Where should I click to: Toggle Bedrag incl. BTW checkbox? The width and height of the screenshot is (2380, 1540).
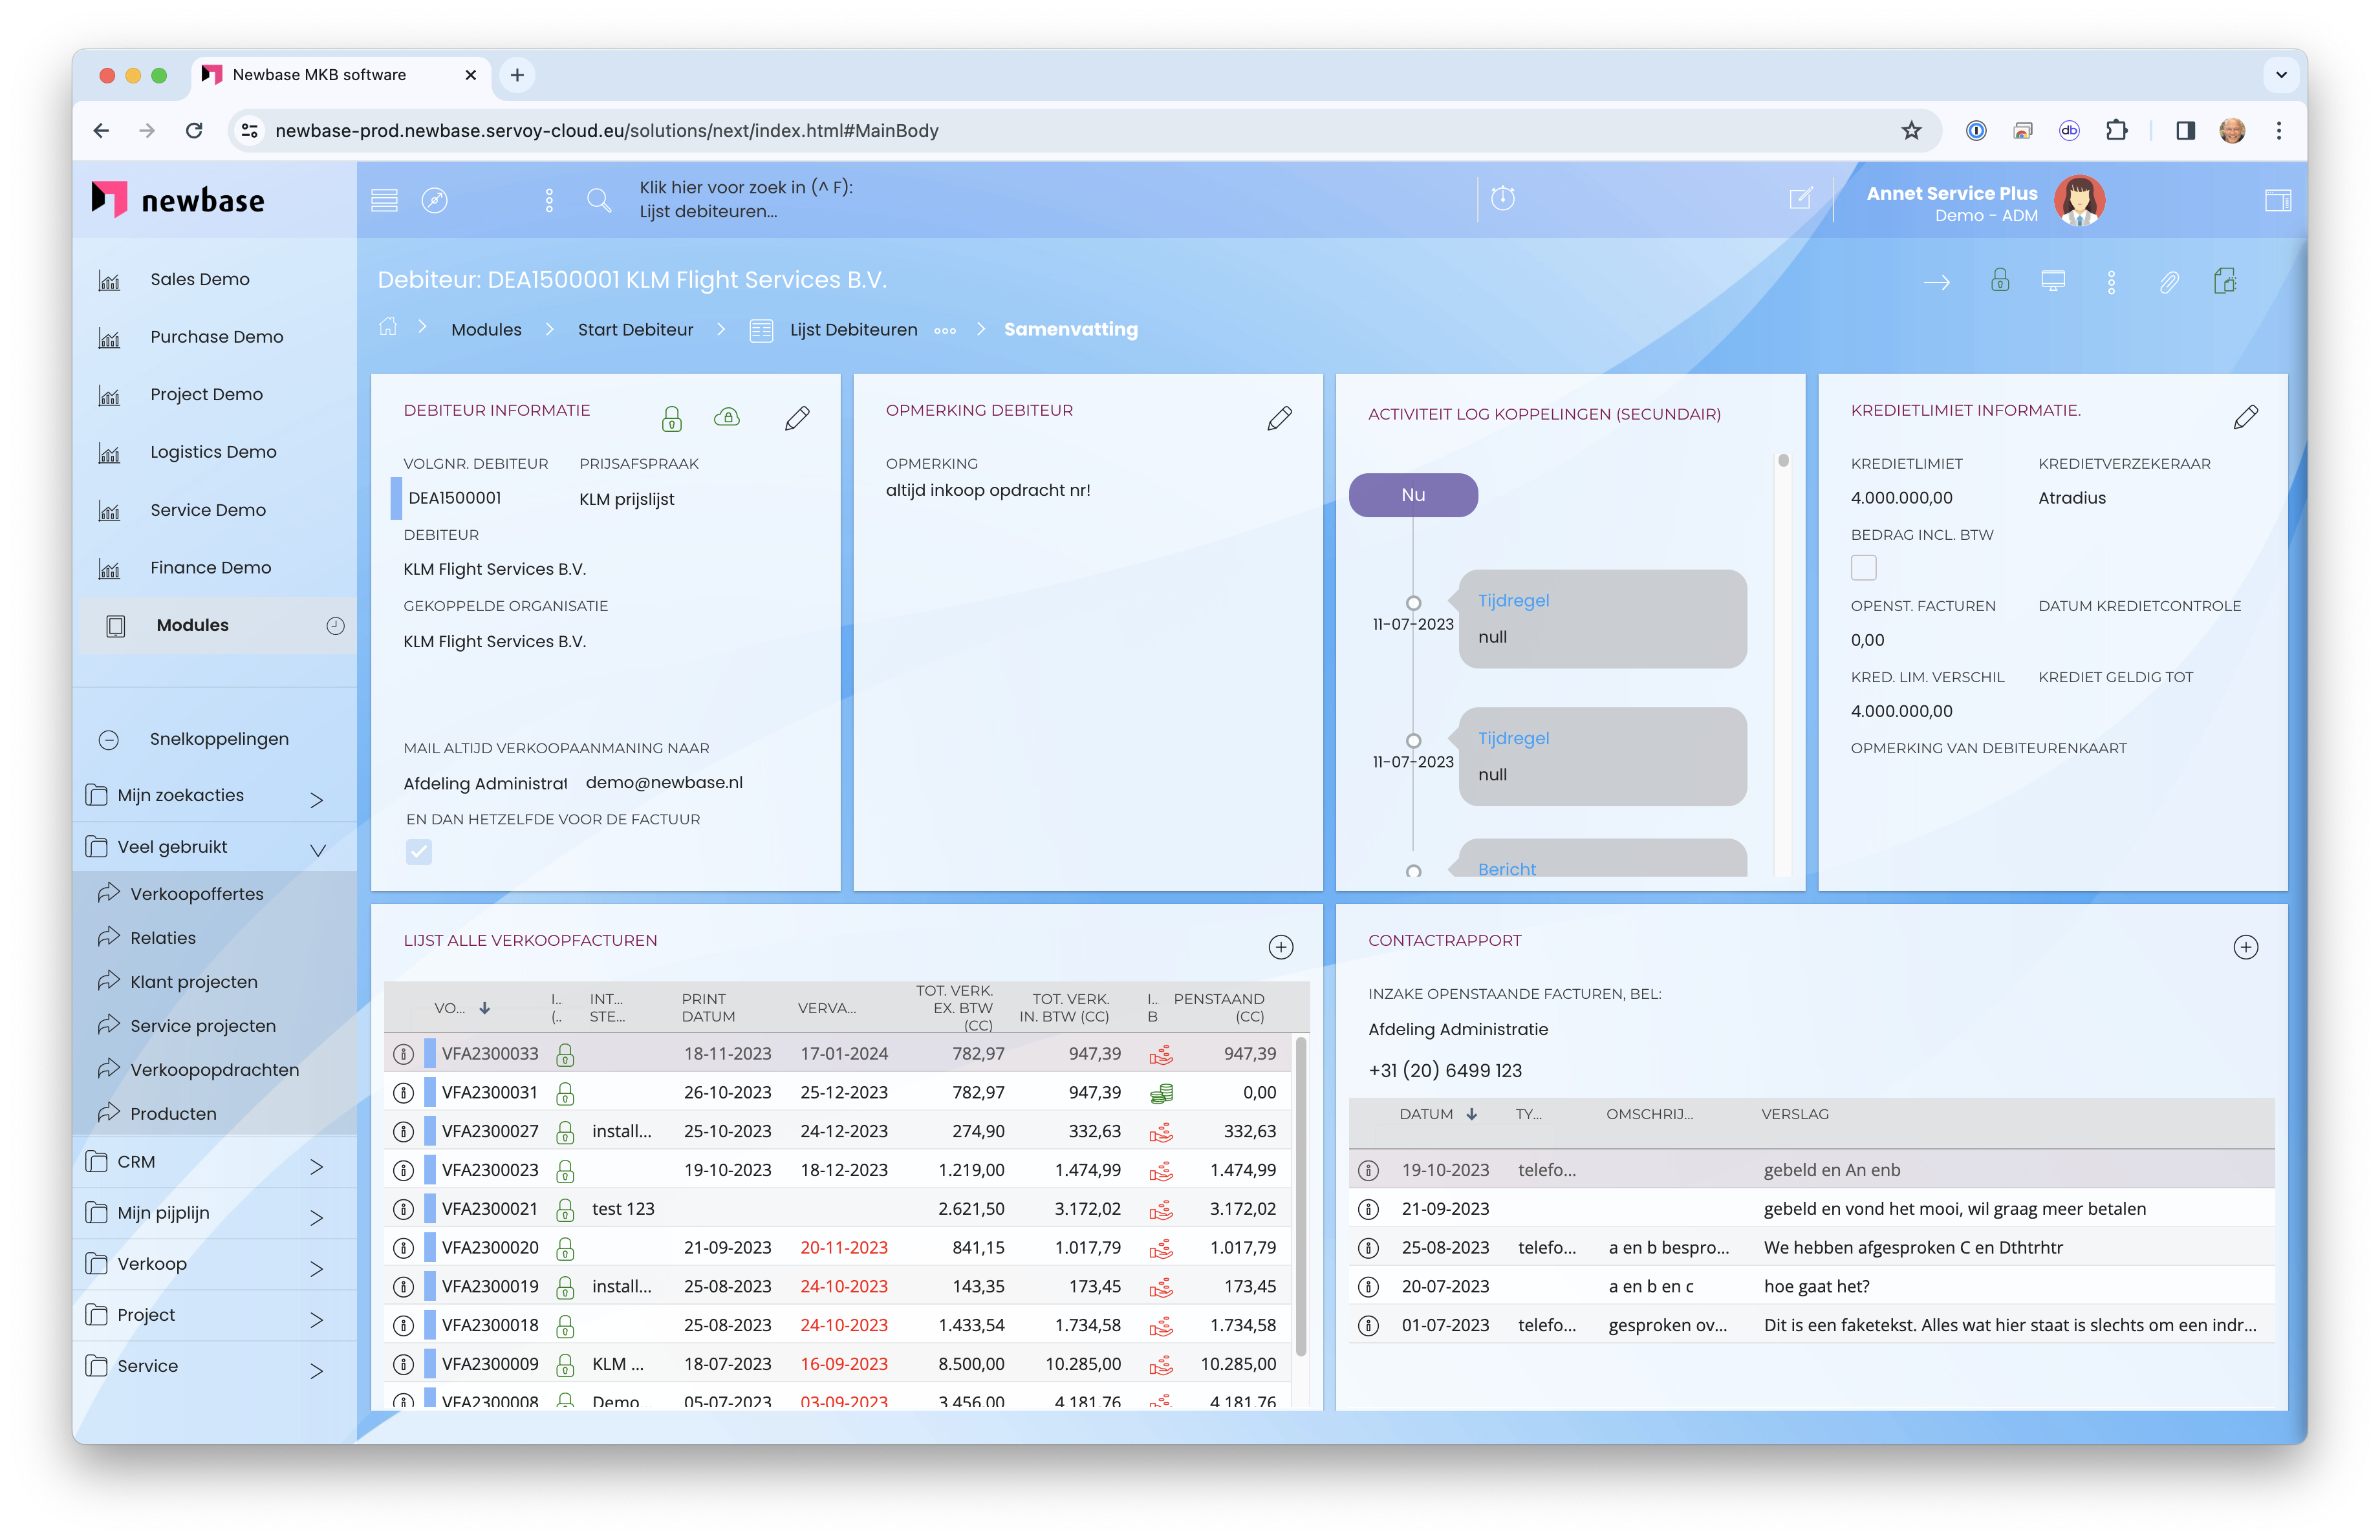(1863, 568)
